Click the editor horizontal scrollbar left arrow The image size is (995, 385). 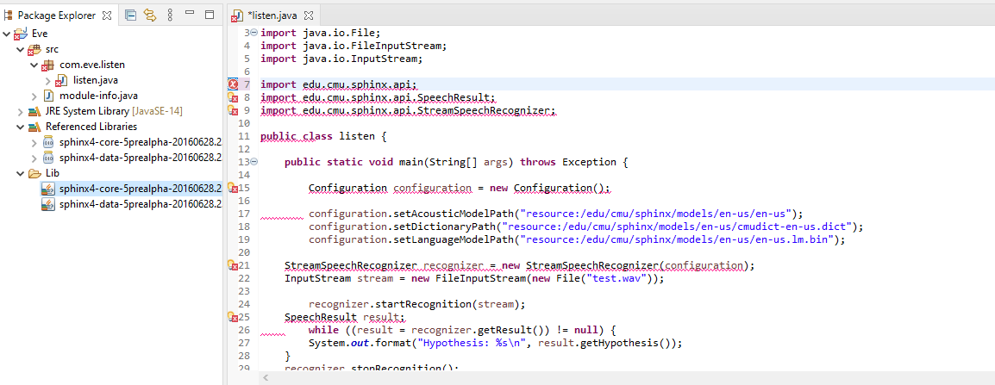(x=266, y=378)
